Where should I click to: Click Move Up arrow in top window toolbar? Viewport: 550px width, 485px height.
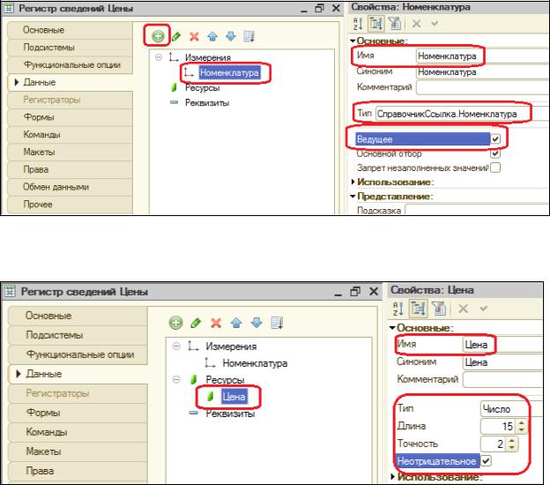pos(212,36)
